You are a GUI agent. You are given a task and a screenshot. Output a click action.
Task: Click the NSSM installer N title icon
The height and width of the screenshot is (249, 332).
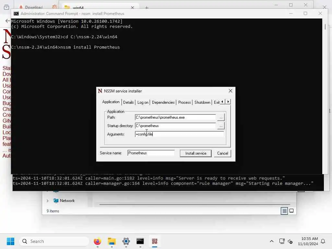(100, 91)
